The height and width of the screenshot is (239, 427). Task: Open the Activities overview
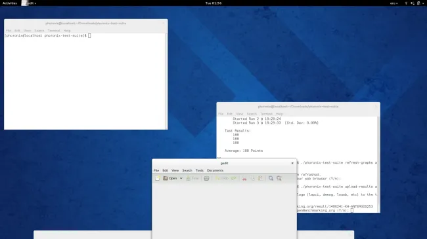(10, 3)
